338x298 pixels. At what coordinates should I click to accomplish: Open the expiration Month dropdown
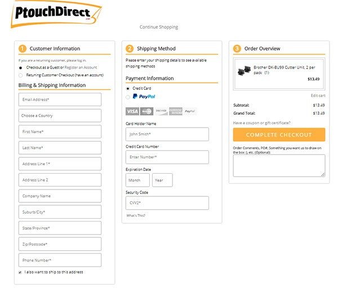tap(137, 180)
